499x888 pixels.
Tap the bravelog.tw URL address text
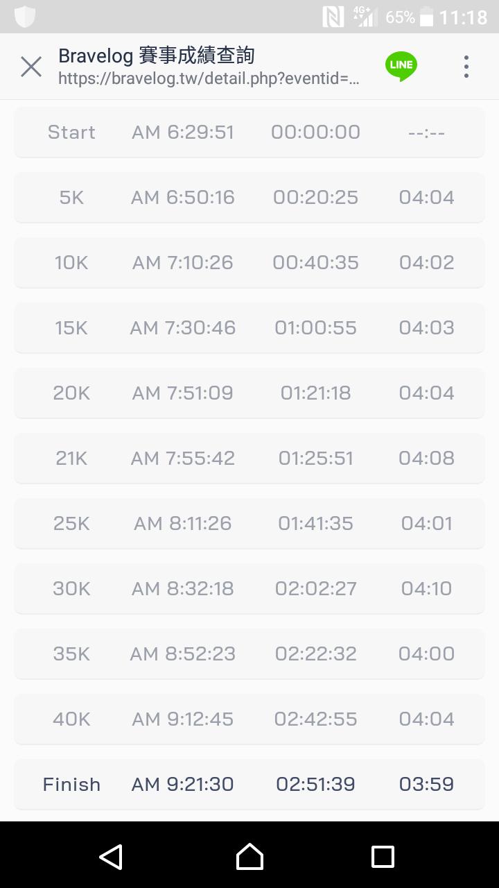(209, 78)
